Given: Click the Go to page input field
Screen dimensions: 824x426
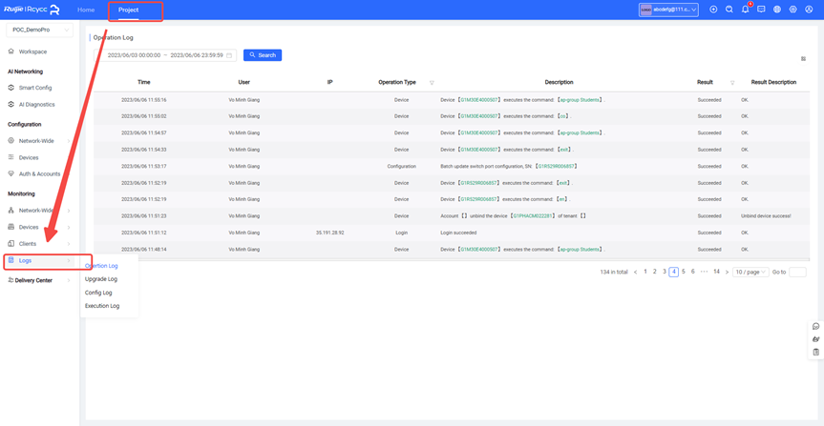Looking at the screenshot, I should [x=797, y=272].
